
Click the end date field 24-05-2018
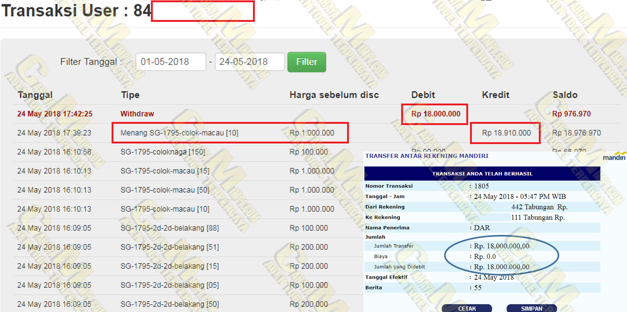[x=249, y=62]
